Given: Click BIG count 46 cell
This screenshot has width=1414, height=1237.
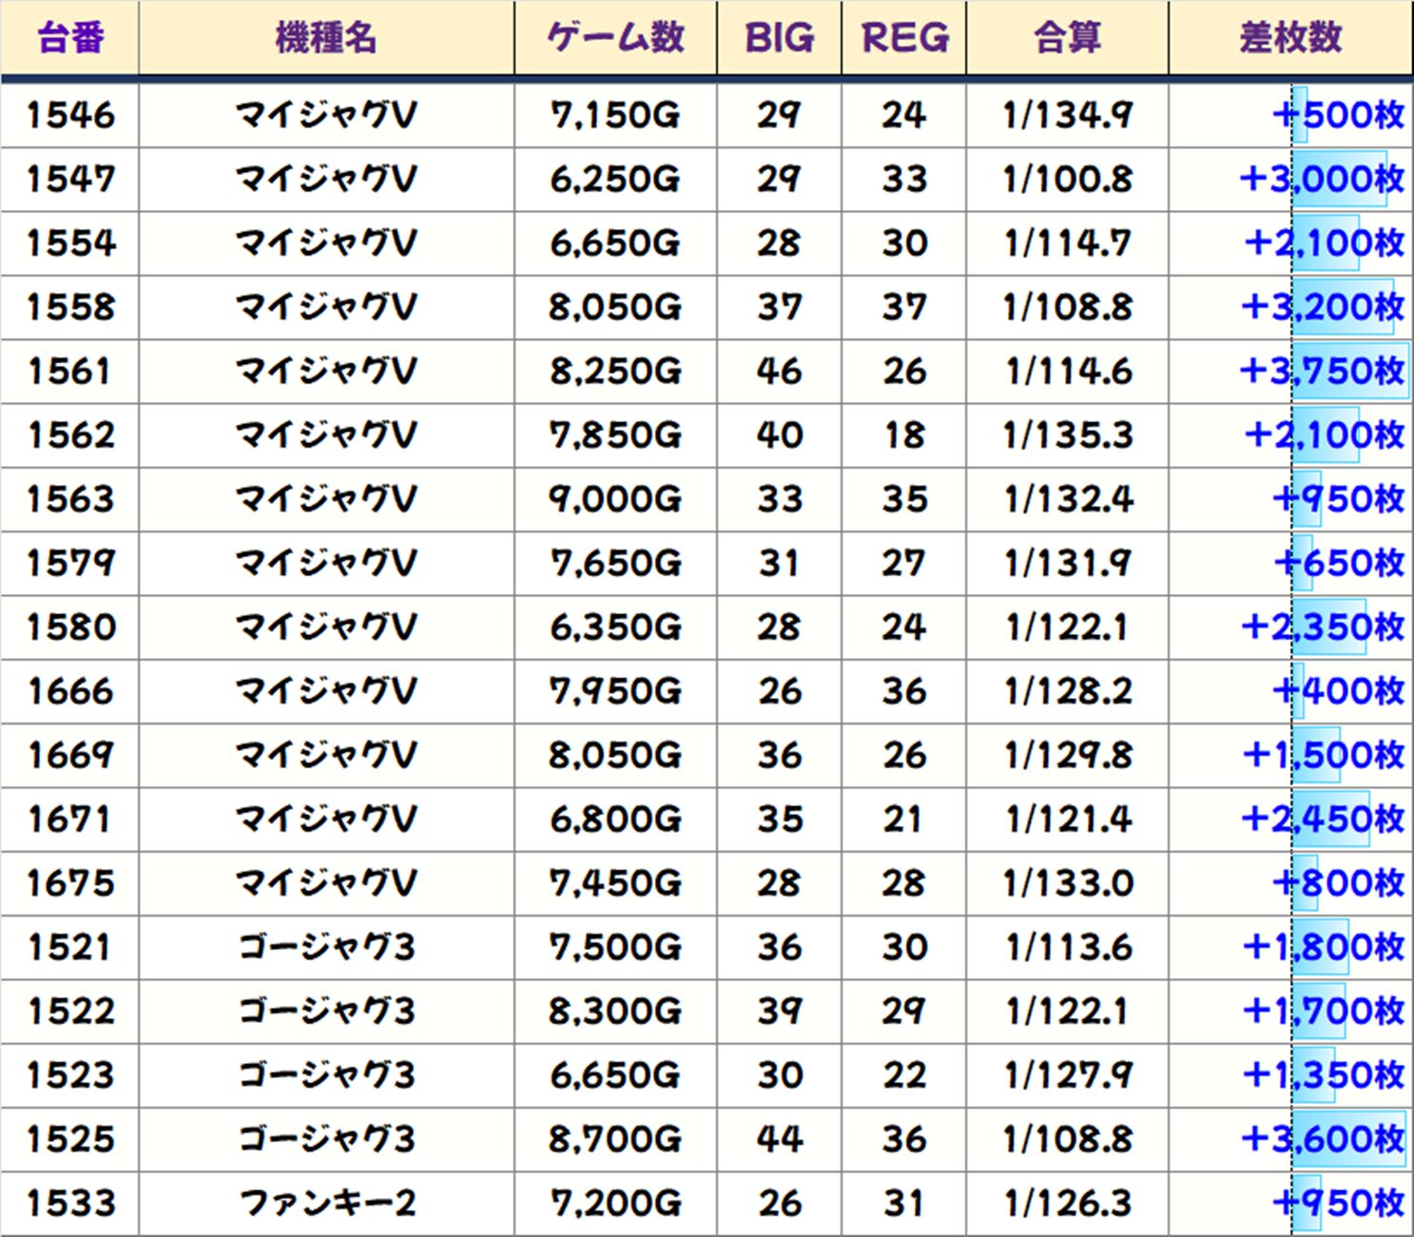Looking at the screenshot, I should (x=779, y=371).
